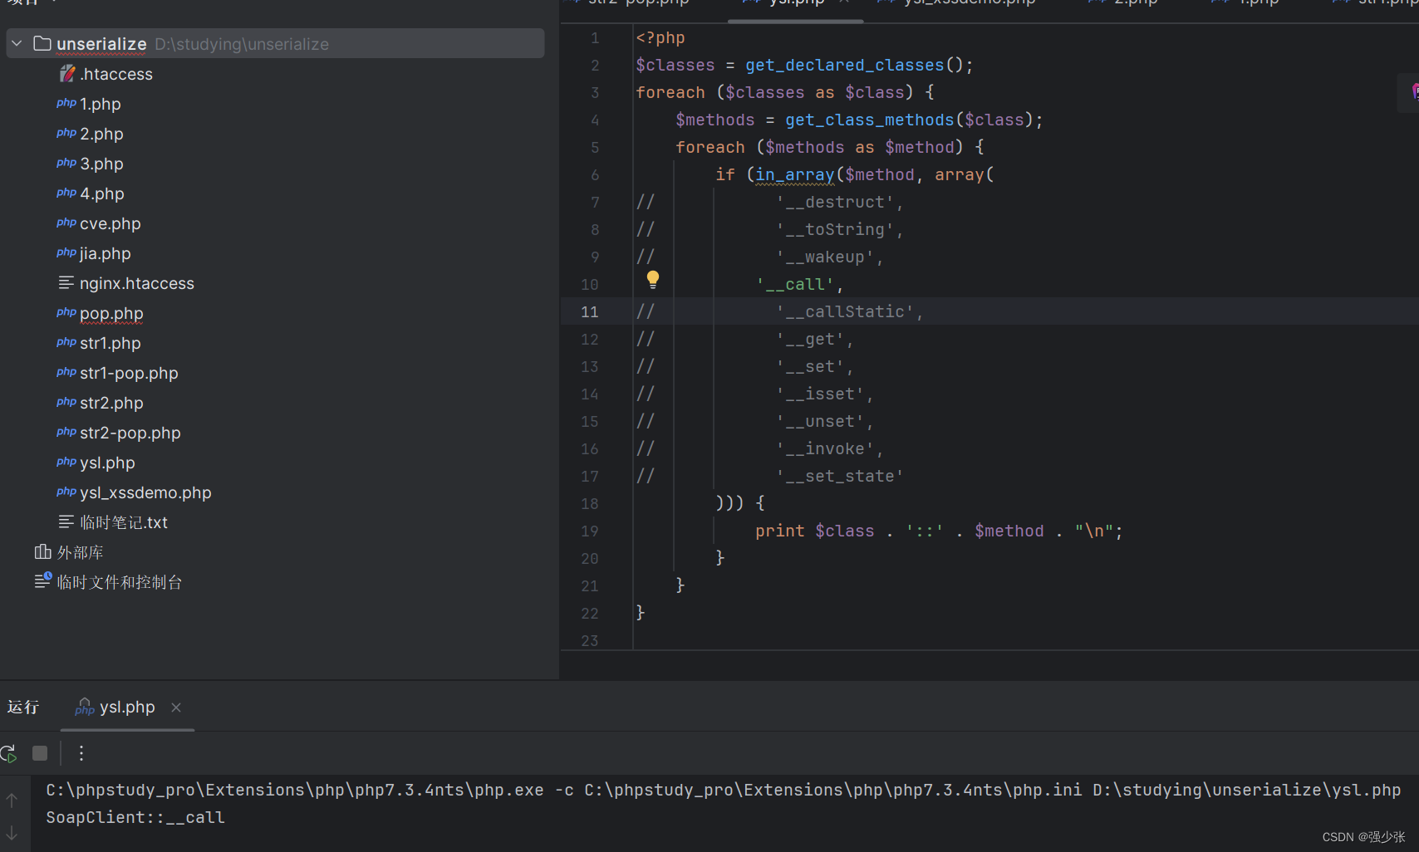
Task: Collapse the unserialize project folder
Action: (x=17, y=43)
